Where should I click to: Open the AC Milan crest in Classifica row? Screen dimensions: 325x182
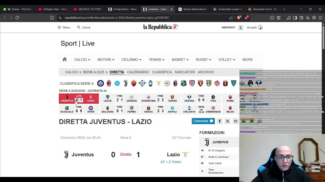click(x=109, y=83)
